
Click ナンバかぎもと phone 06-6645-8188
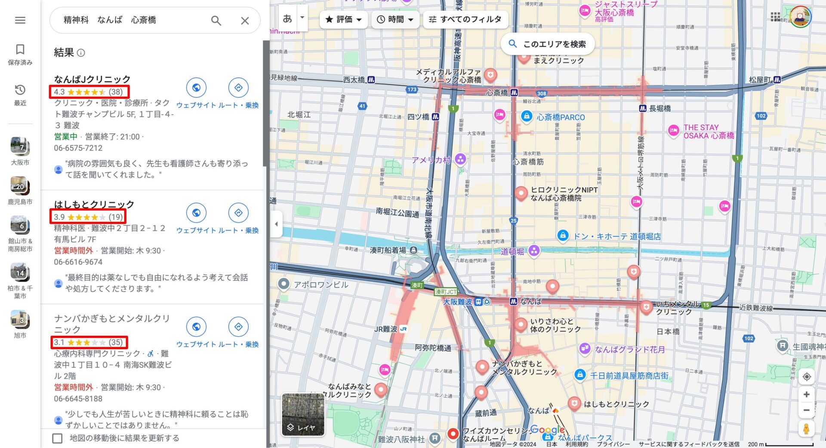pos(78,399)
